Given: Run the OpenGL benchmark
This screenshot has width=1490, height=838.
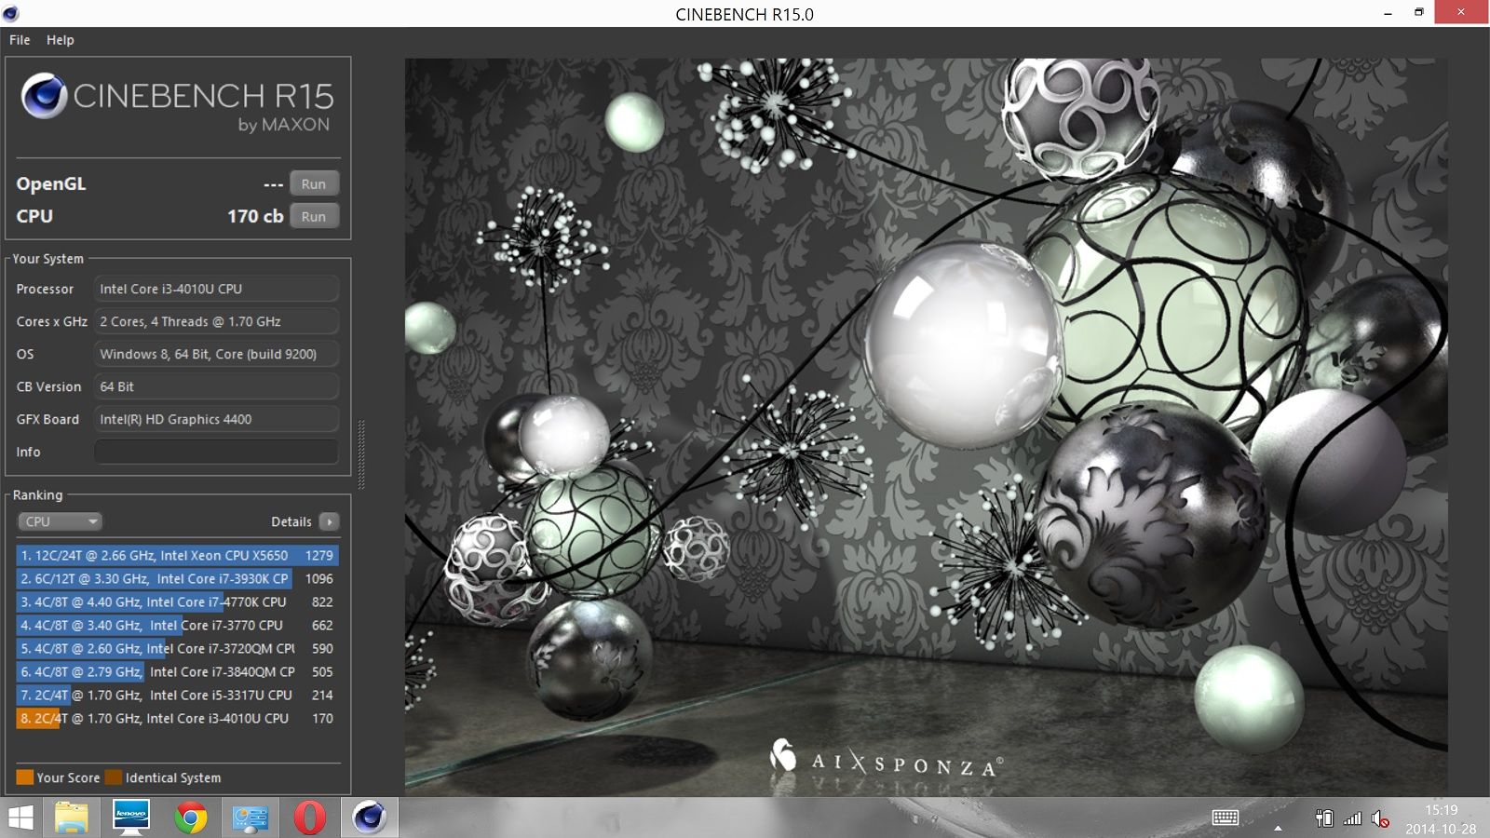Looking at the screenshot, I should [314, 183].
